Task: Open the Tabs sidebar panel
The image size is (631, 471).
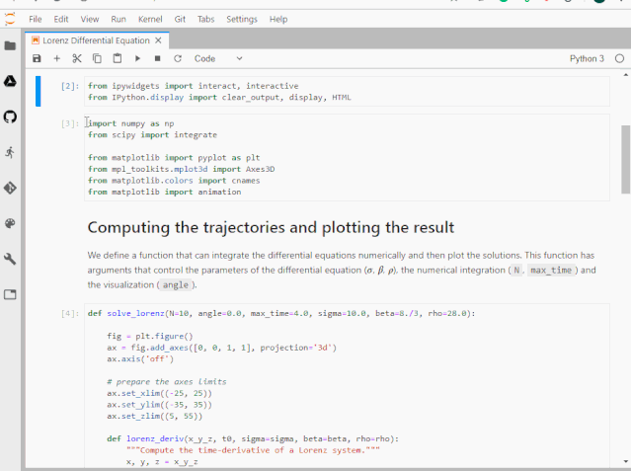Action: pyautogui.click(x=10, y=294)
